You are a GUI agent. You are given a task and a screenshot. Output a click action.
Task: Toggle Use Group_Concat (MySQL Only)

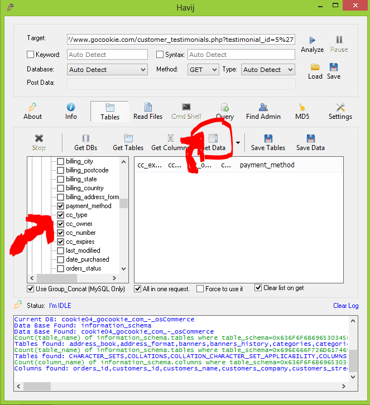point(31,289)
